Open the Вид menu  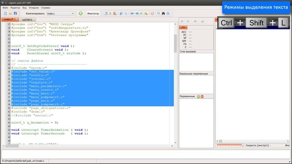(x=24, y=8)
